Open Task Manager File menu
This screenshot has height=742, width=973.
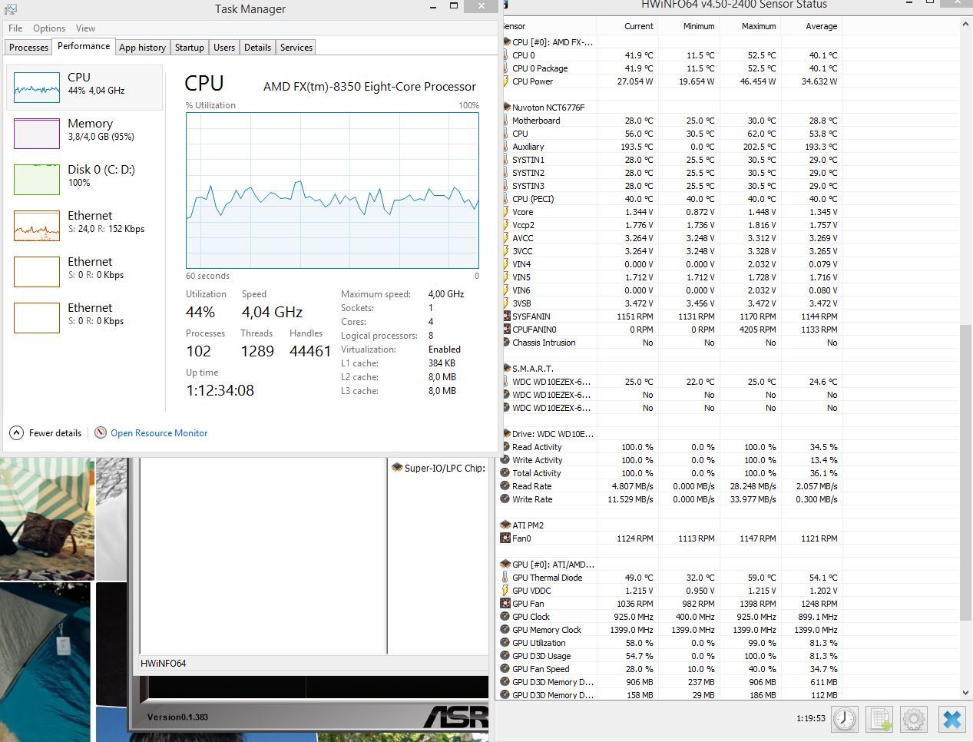coord(15,28)
